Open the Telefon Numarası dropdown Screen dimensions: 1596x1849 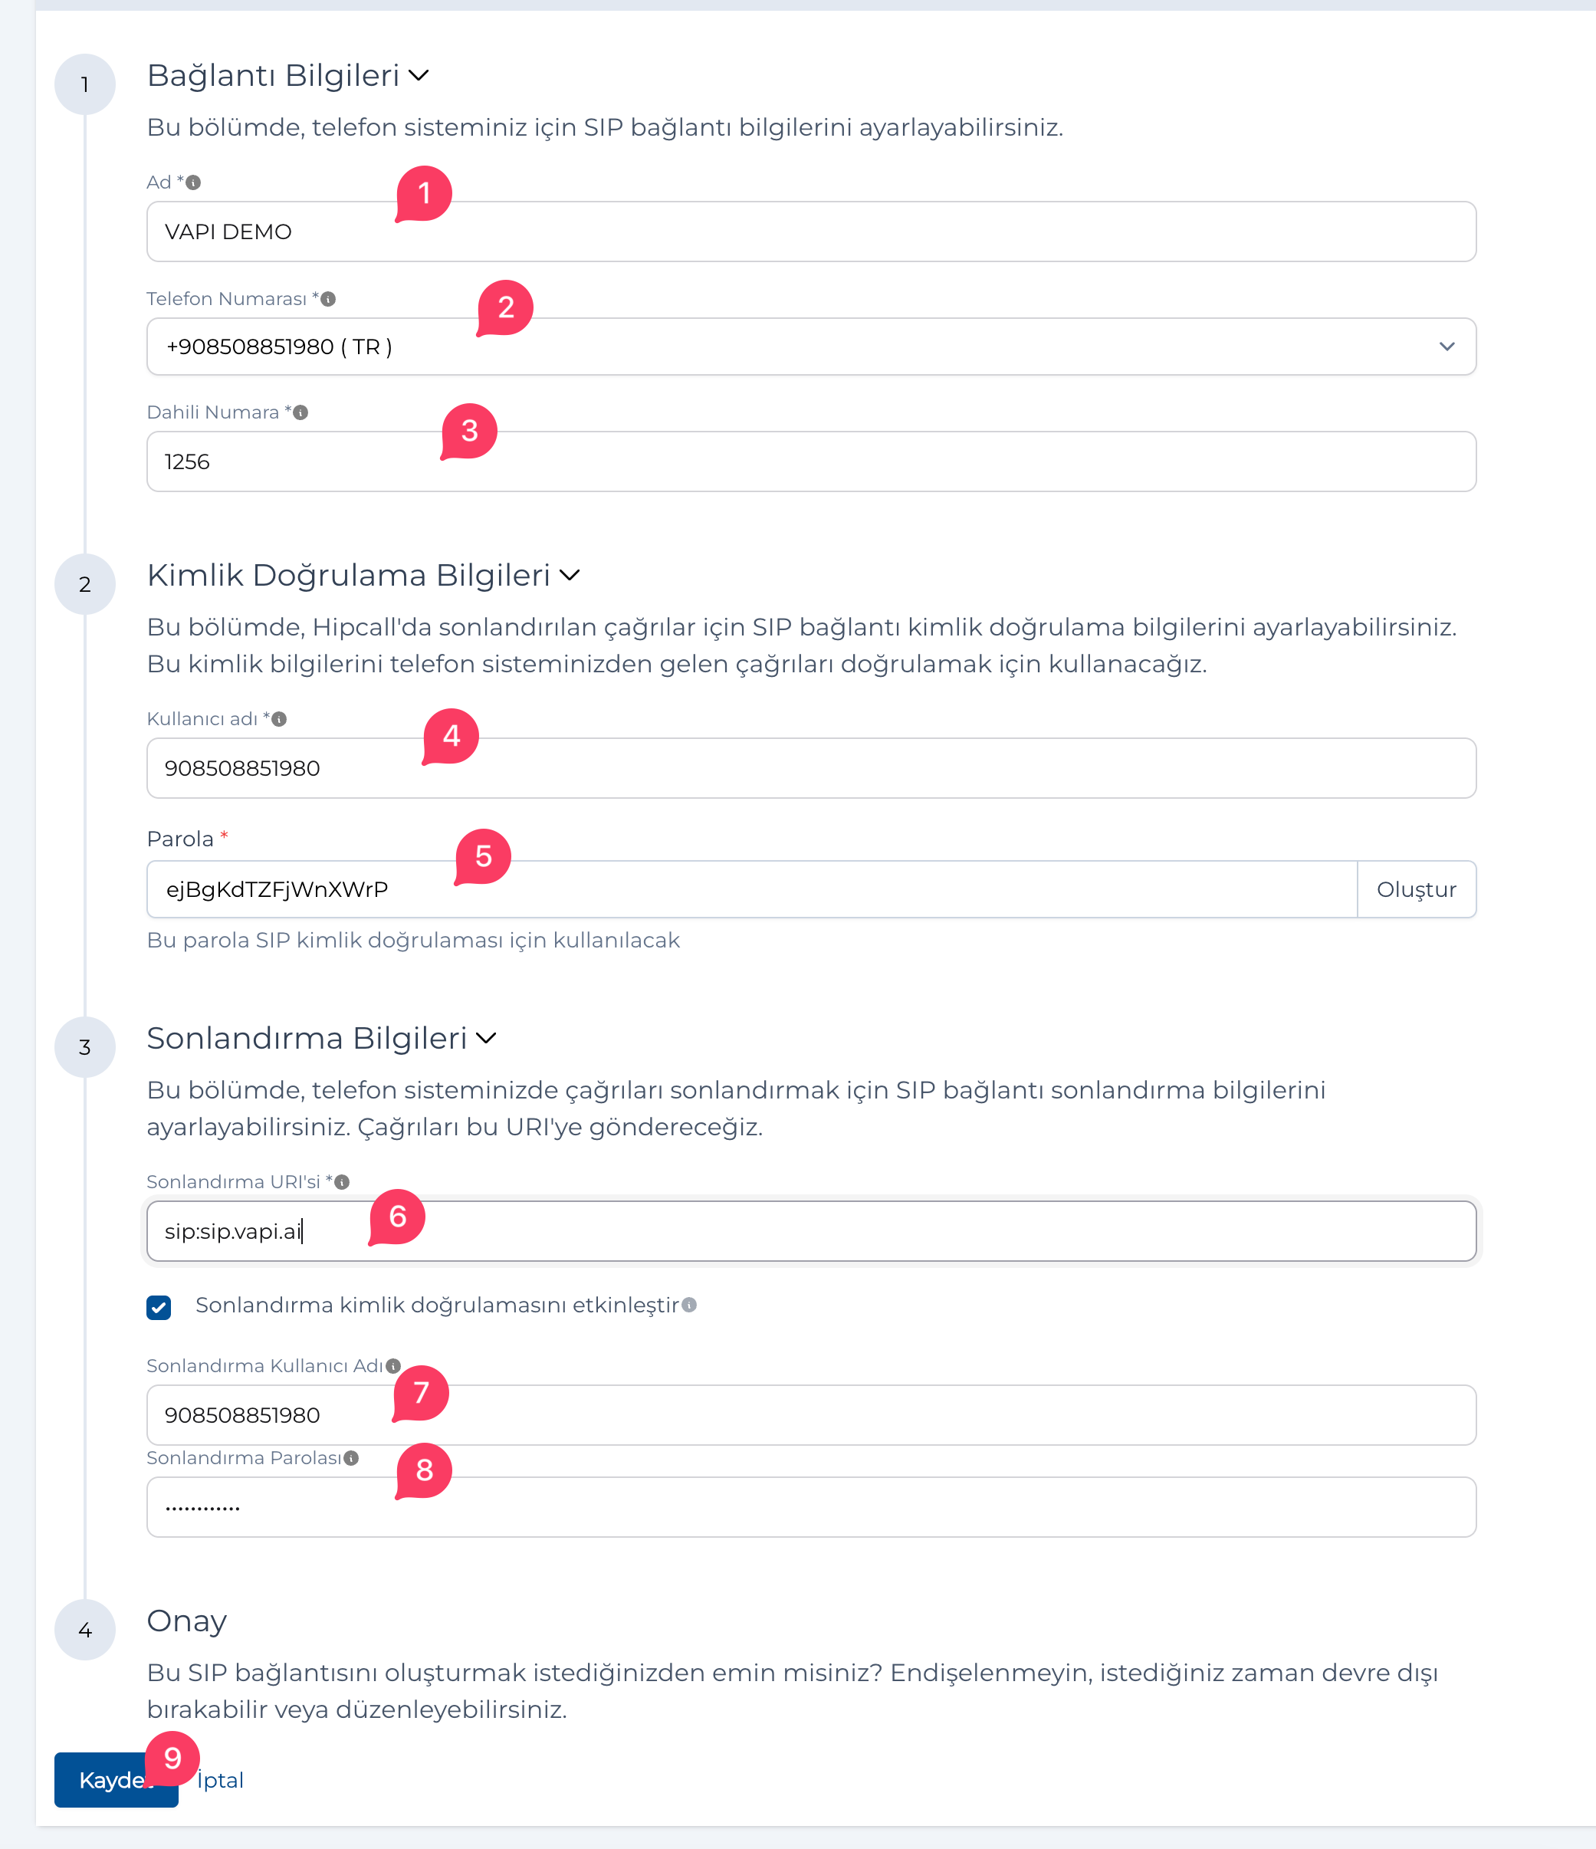tap(810, 347)
